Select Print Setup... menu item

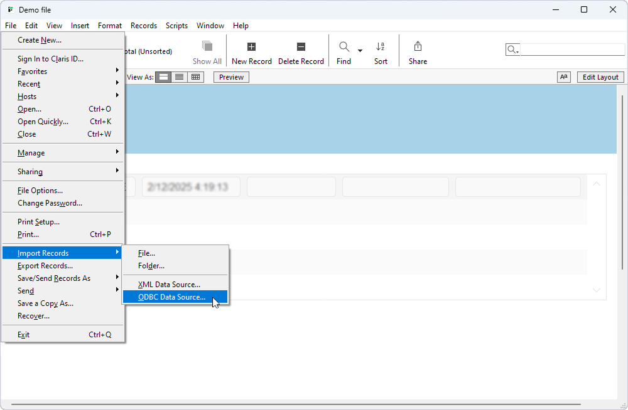[x=62, y=221]
